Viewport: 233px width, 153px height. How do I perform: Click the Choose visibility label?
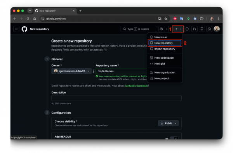click(x=66, y=122)
